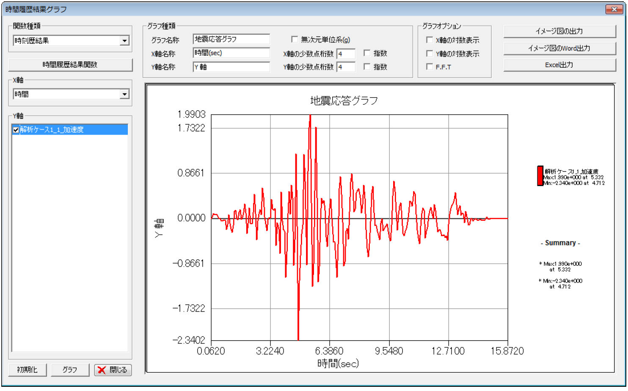Click the 閉じる button
The height and width of the screenshot is (391, 628).
(x=113, y=370)
